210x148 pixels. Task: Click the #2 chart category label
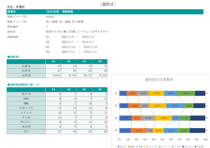116,106
